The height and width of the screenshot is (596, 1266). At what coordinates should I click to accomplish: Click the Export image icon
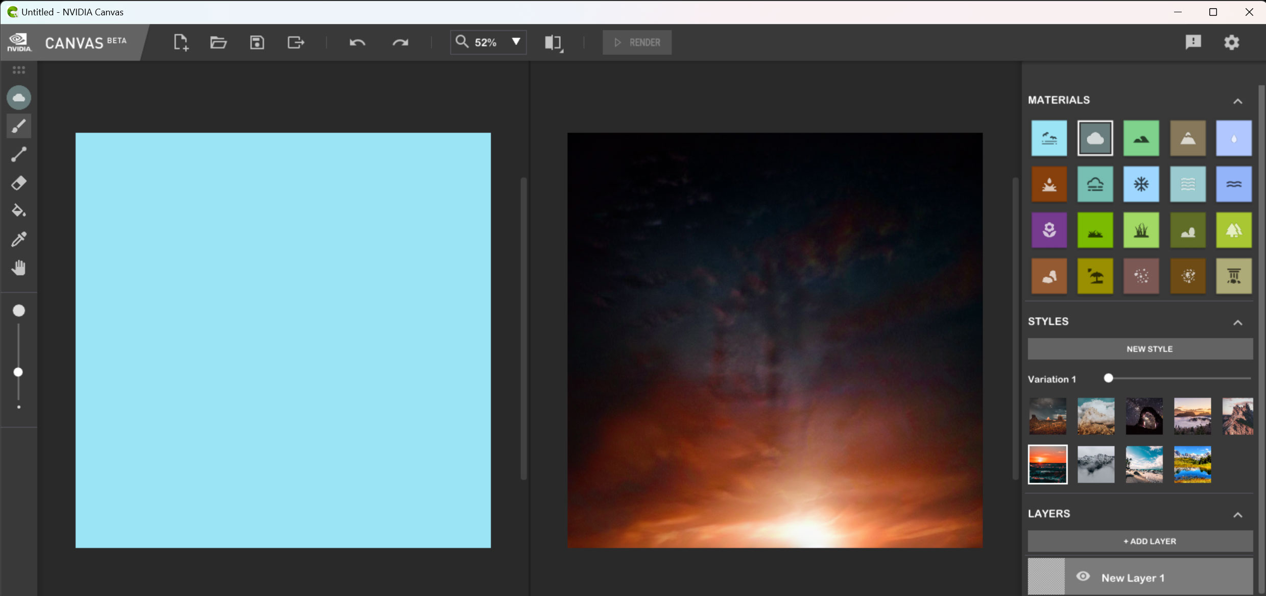point(296,42)
